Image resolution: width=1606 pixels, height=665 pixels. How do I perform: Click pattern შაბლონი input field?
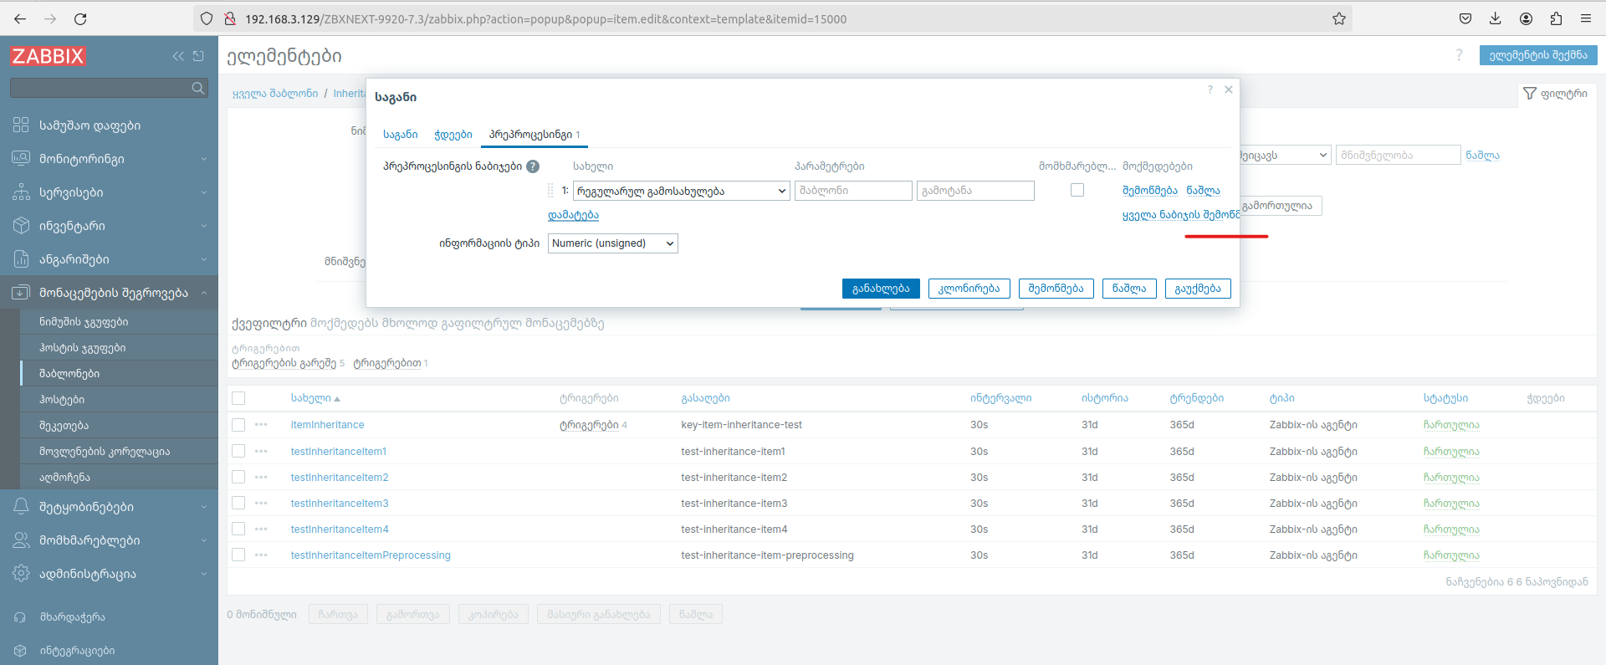point(853,191)
